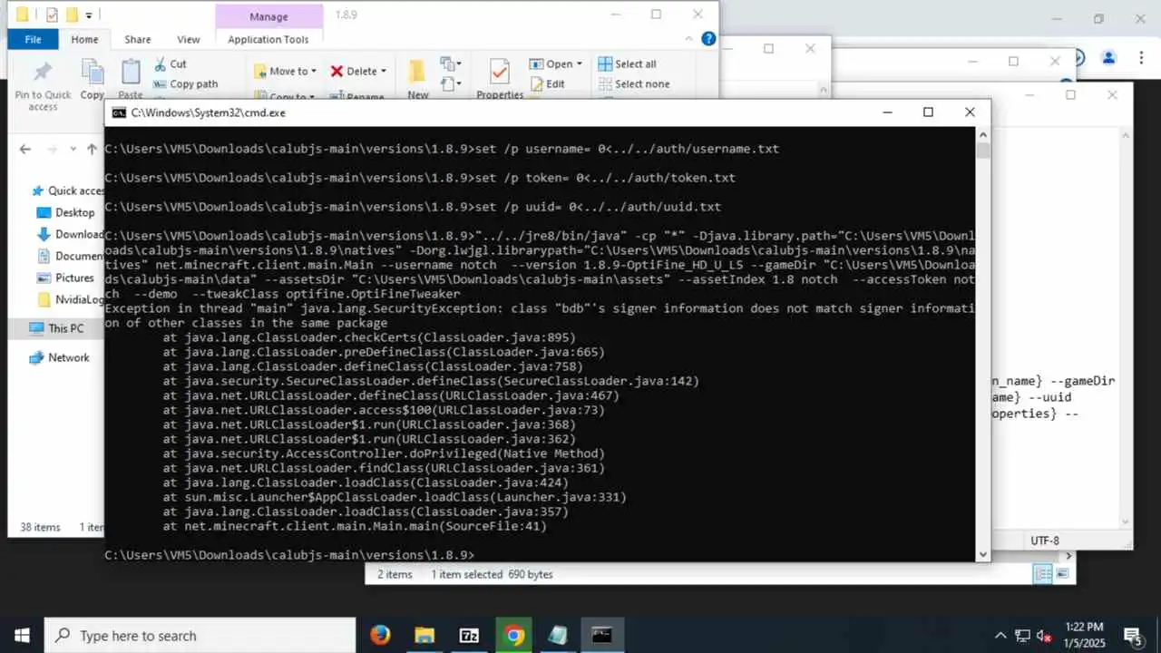This screenshot has height=653, width=1161.
Task: Select NvidiaLogs folder in navigation pane
Action: 70,299
